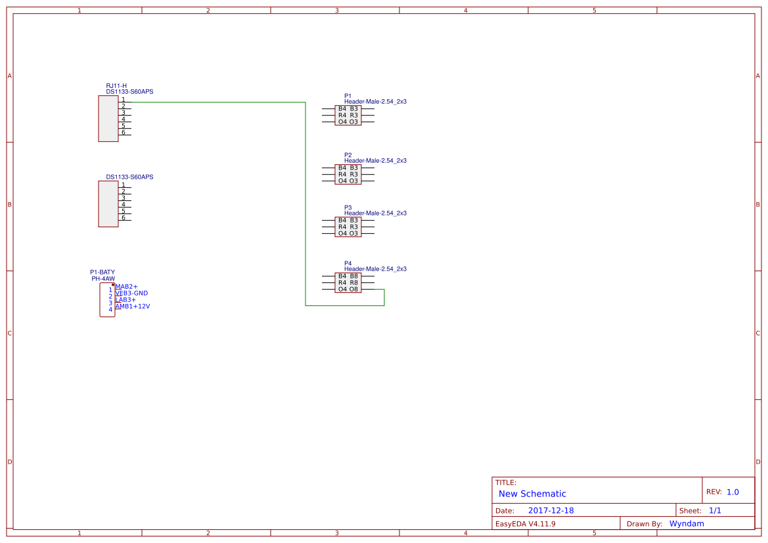Viewport: 768px width, 543px height.
Task: Click the VEB3-GND net label
Action: pyautogui.click(x=131, y=293)
